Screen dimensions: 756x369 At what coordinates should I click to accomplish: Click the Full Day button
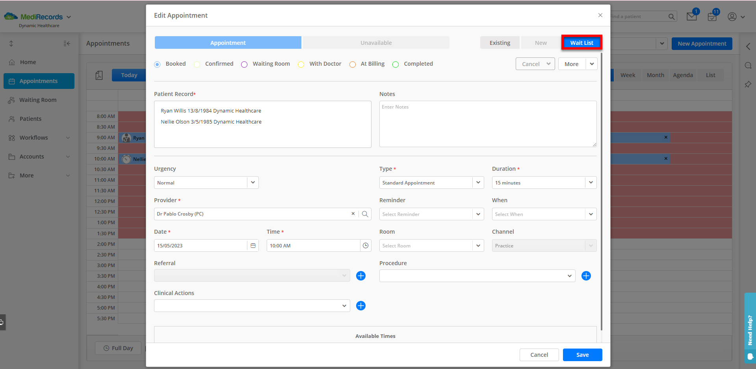pos(118,348)
